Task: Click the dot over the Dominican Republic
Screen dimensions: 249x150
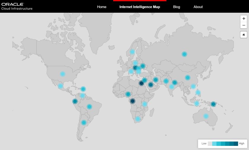Action: 83,89
